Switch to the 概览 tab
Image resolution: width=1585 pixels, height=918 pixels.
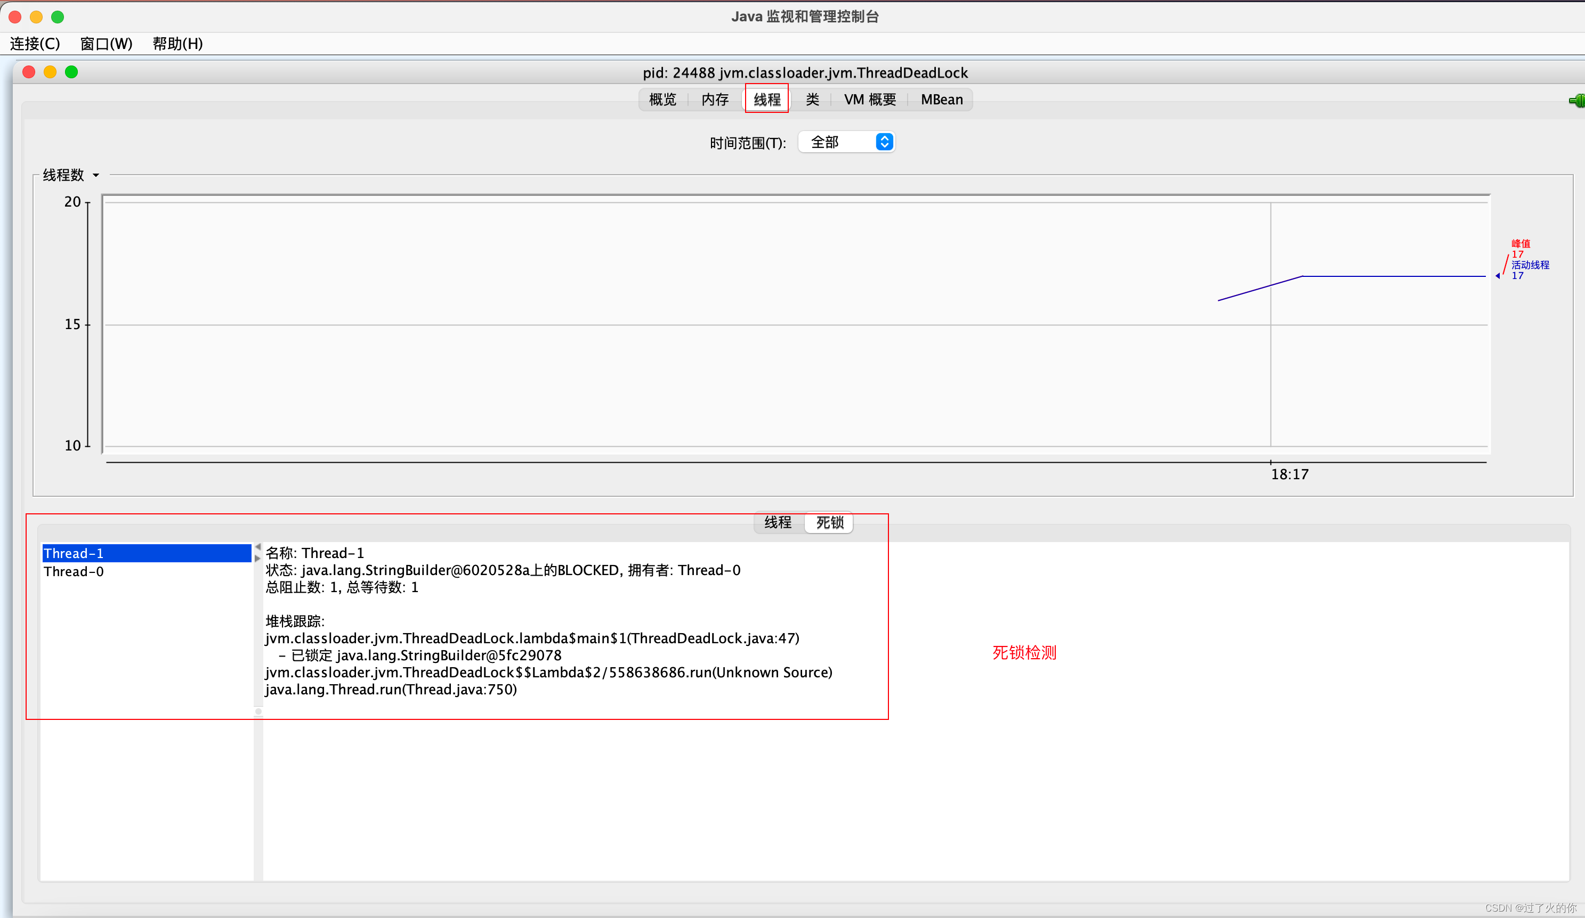[663, 99]
